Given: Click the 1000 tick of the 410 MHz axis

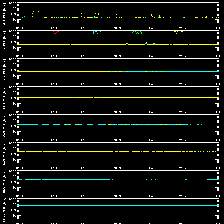Looking at the screenshot, I should (x=13, y=36).
